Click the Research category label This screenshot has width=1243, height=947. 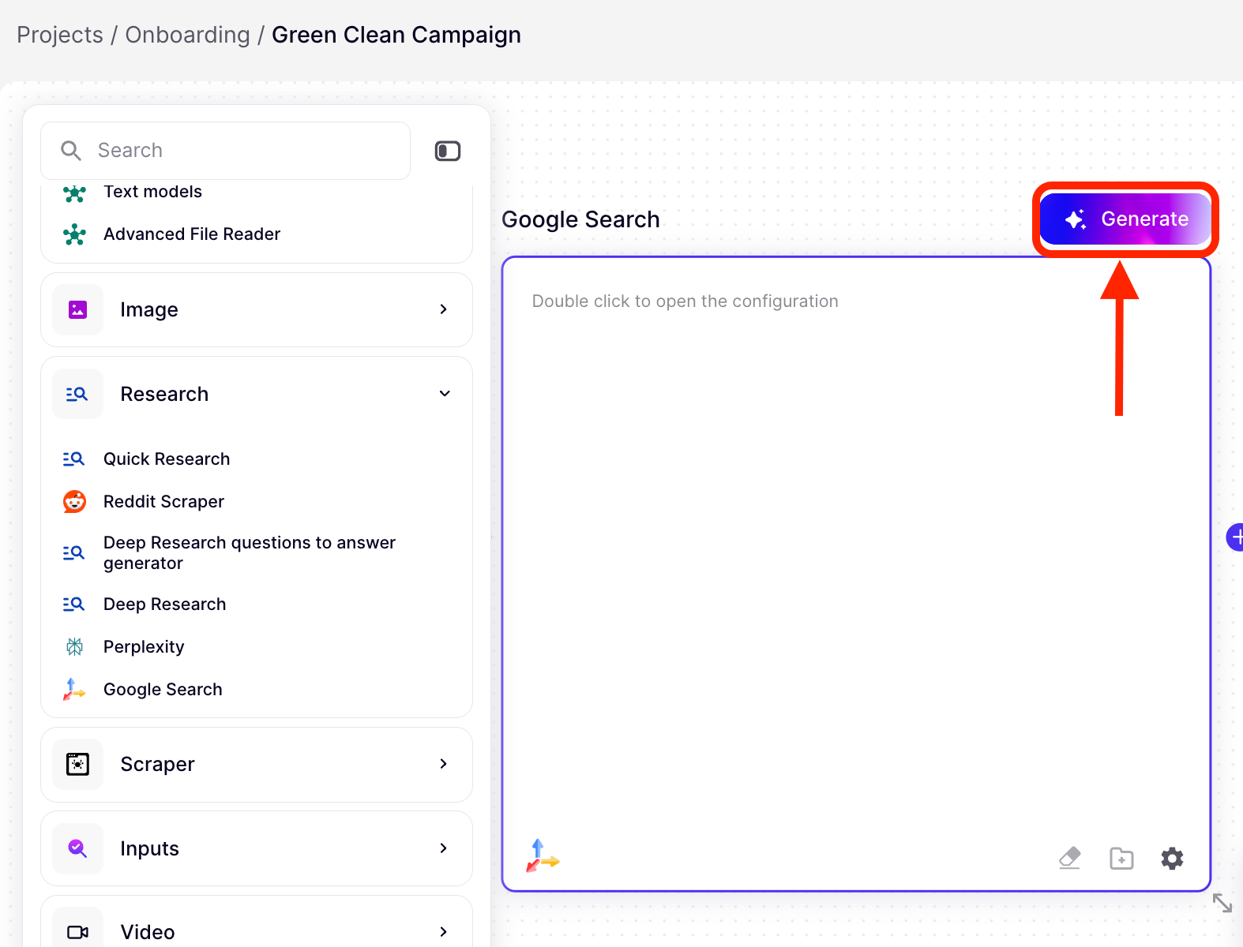pyautogui.click(x=164, y=394)
